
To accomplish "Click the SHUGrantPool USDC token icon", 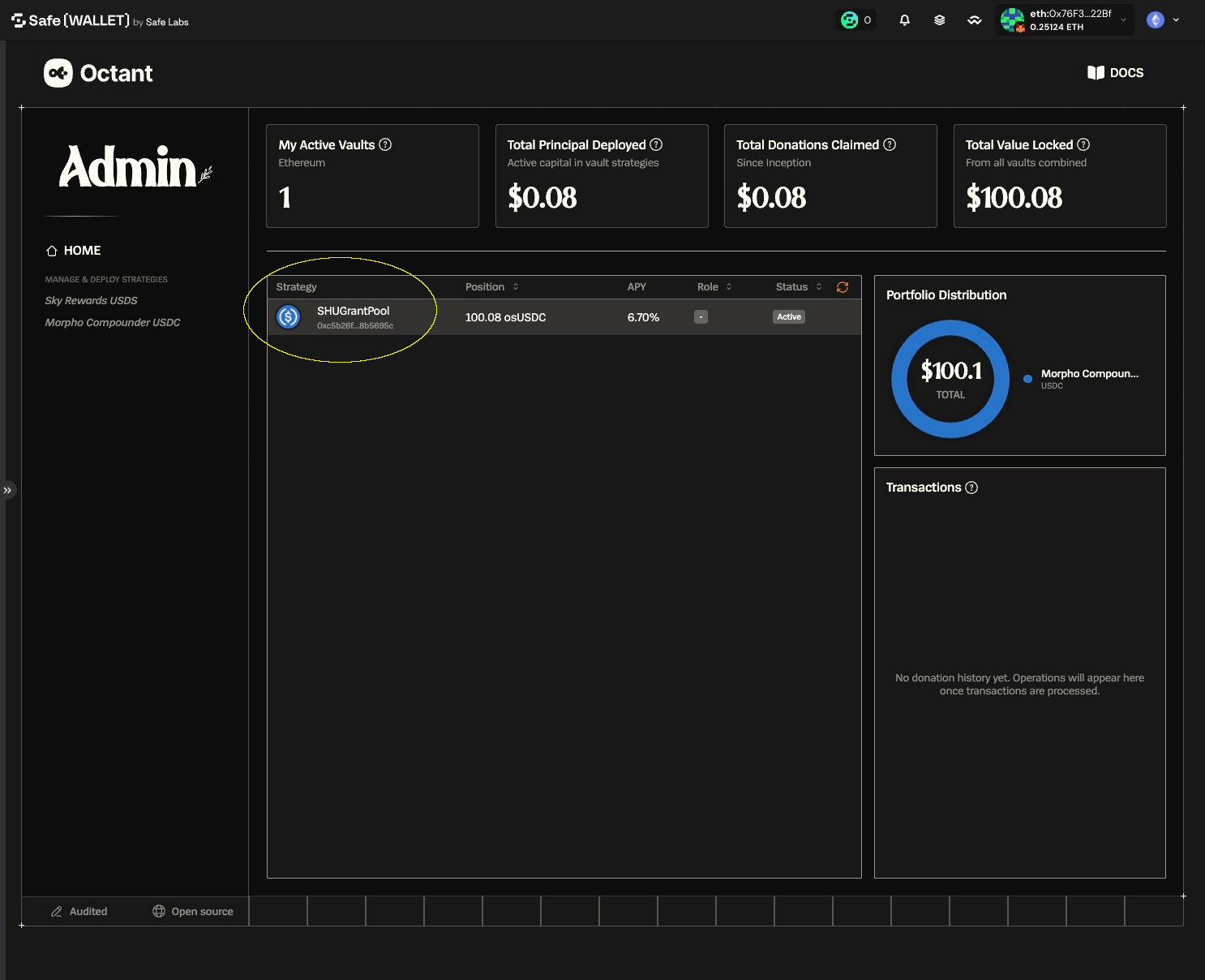I will (x=289, y=317).
